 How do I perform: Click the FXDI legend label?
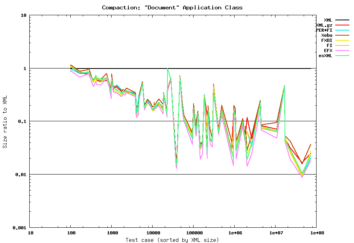(326, 40)
